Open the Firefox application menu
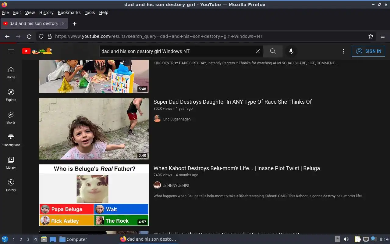390x244 pixels. 383,36
